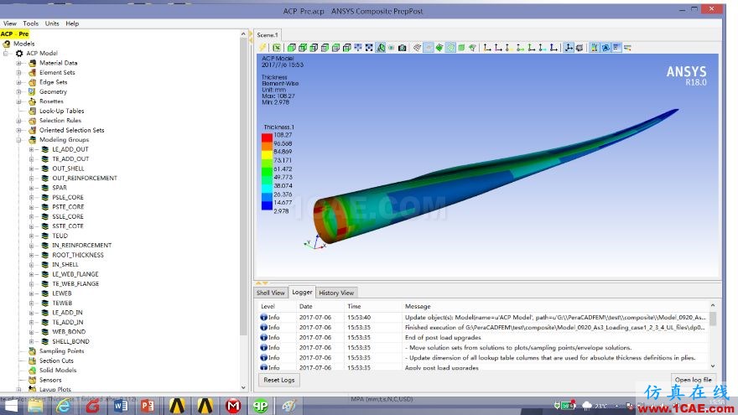Expand the IN_REINFORCEMENT modeling group
The height and width of the screenshot is (415, 738).
tap(32, 245)
